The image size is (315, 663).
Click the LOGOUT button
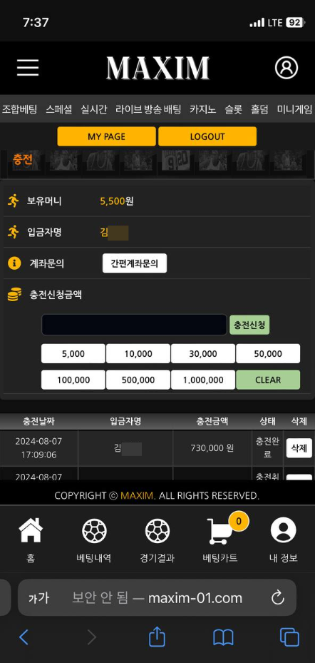[207, 136]
